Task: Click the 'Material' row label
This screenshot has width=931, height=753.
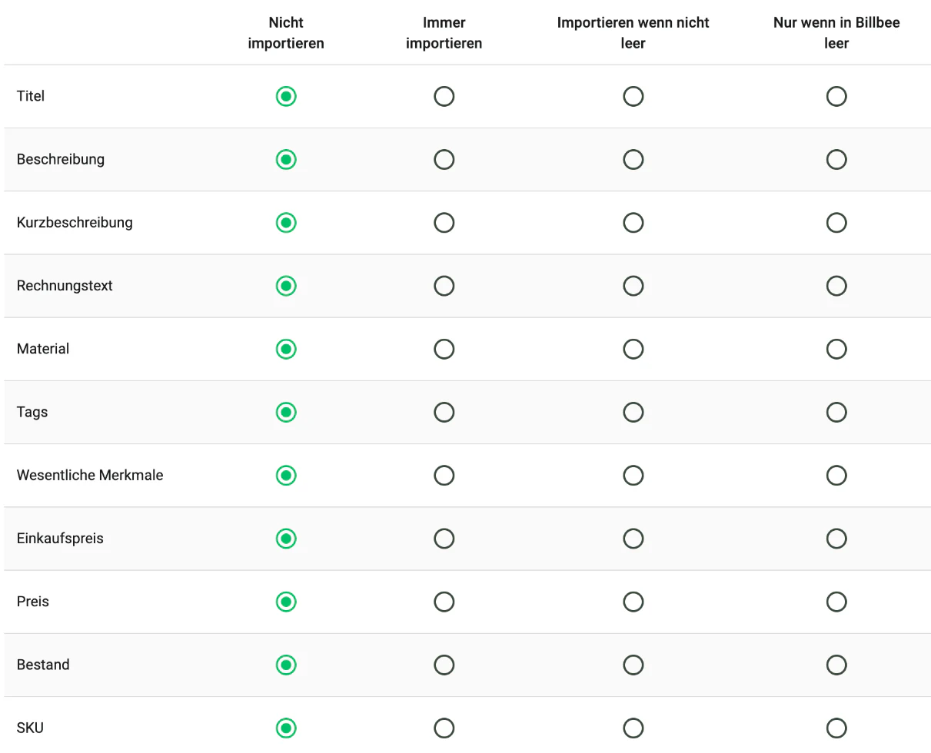Action: (43, 349)
